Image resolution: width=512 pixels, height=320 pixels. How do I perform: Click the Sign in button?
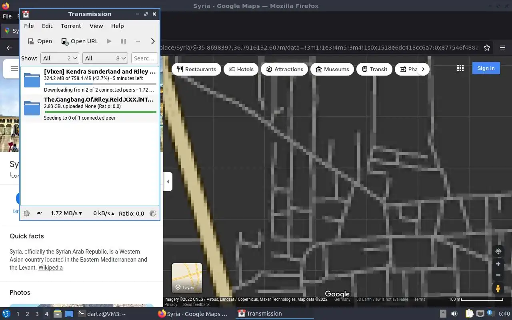click(486, 68)
